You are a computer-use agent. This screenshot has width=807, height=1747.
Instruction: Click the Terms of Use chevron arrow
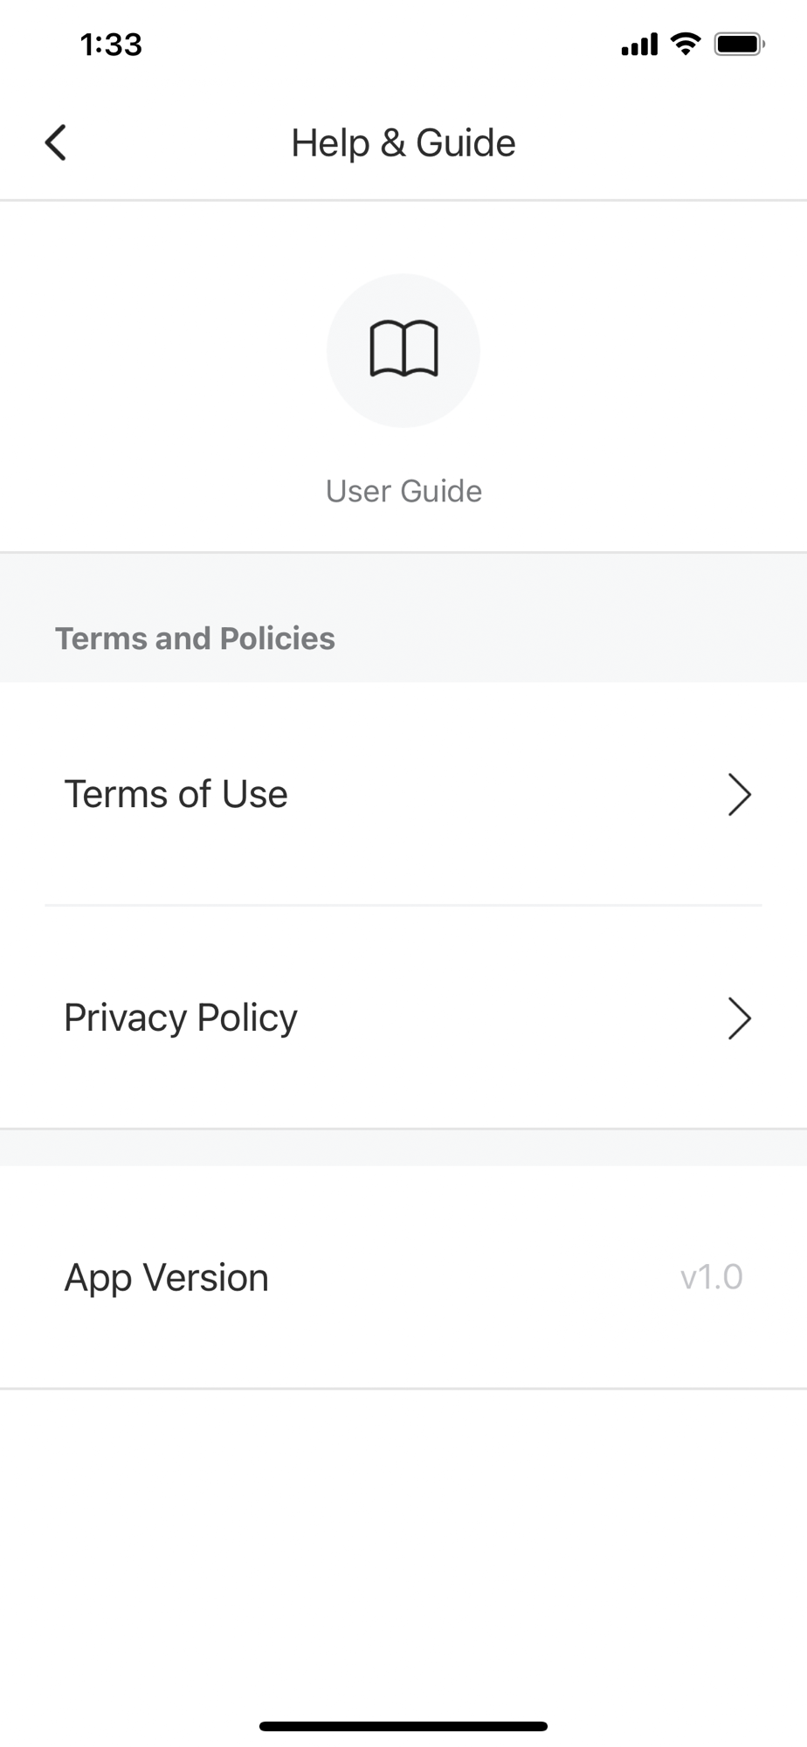739,795
